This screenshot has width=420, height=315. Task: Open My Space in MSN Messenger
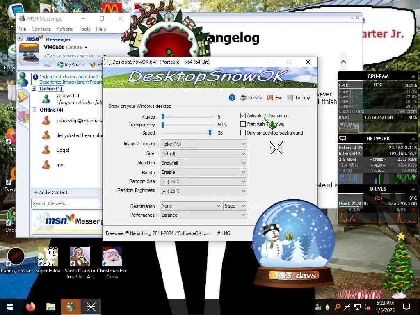point(71,64)
